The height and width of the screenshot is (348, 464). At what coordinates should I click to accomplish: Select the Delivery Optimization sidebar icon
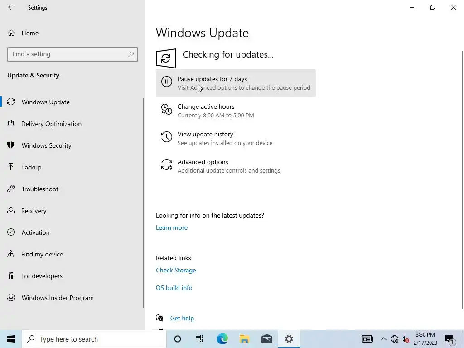(x=11, y=123)
